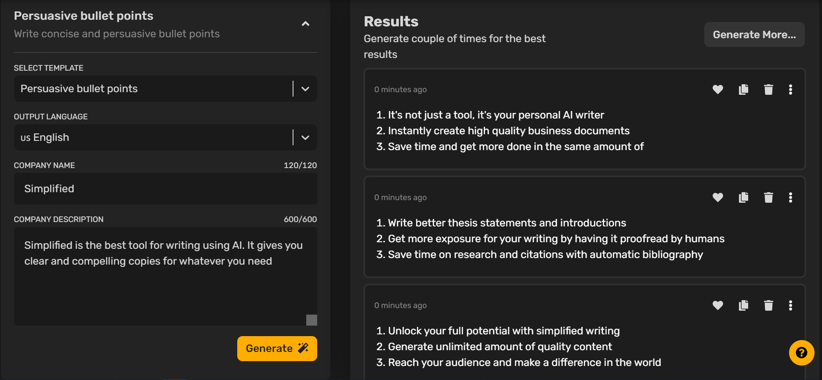The width and height of the screenshot is (822, 380).
Task: Click the '120/120' company name character counter
Action: tap(300, 165)
